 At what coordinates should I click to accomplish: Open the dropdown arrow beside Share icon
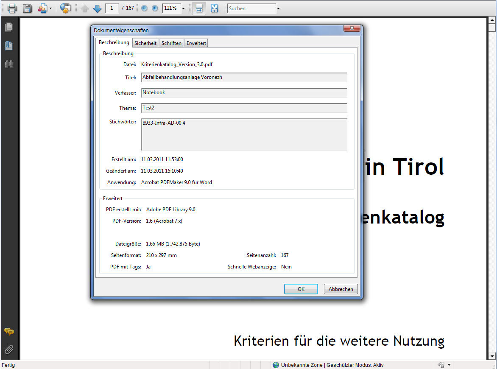[x=51, y=8]
